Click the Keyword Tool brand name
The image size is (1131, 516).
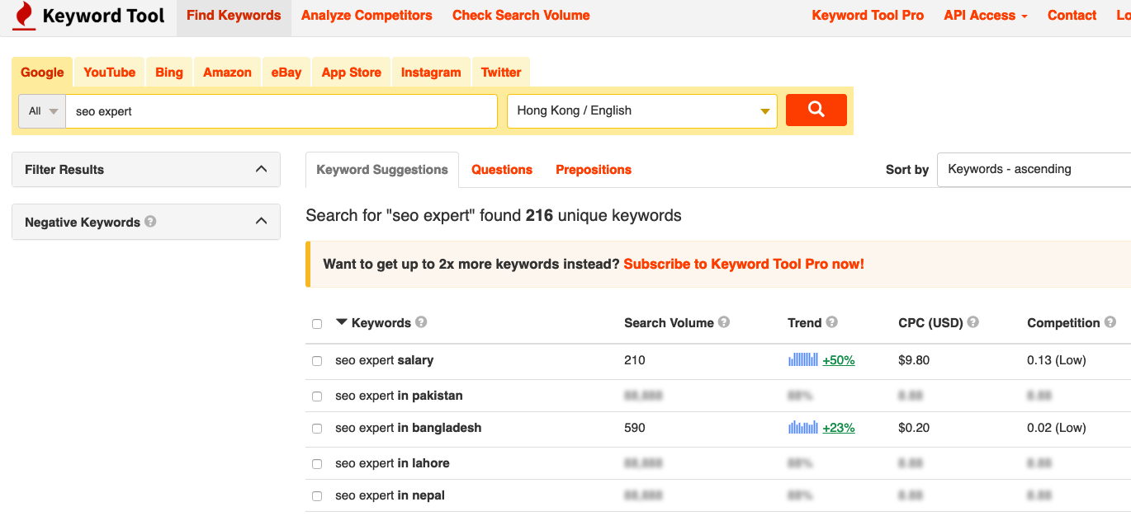[x=104, y=16]
